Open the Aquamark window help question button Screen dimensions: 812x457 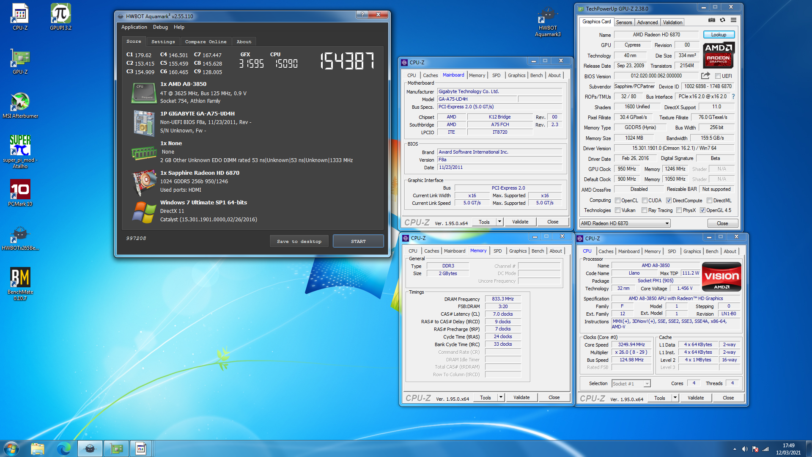362,14
